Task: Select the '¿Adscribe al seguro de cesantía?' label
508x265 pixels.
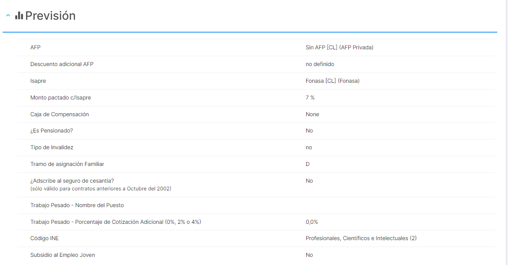Action: pyautogui.click(x=72, y=181)
